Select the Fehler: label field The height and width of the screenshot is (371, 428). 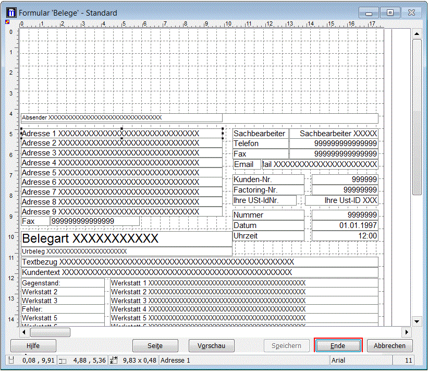63,309
